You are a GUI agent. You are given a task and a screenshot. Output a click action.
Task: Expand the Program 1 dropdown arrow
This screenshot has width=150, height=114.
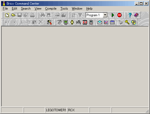coord(105,15)
